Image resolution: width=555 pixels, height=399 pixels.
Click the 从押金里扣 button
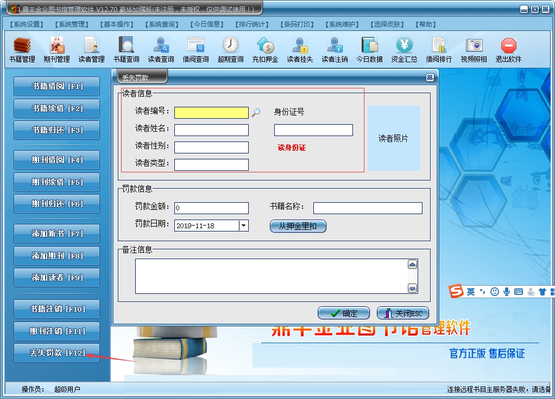point(298,226)
